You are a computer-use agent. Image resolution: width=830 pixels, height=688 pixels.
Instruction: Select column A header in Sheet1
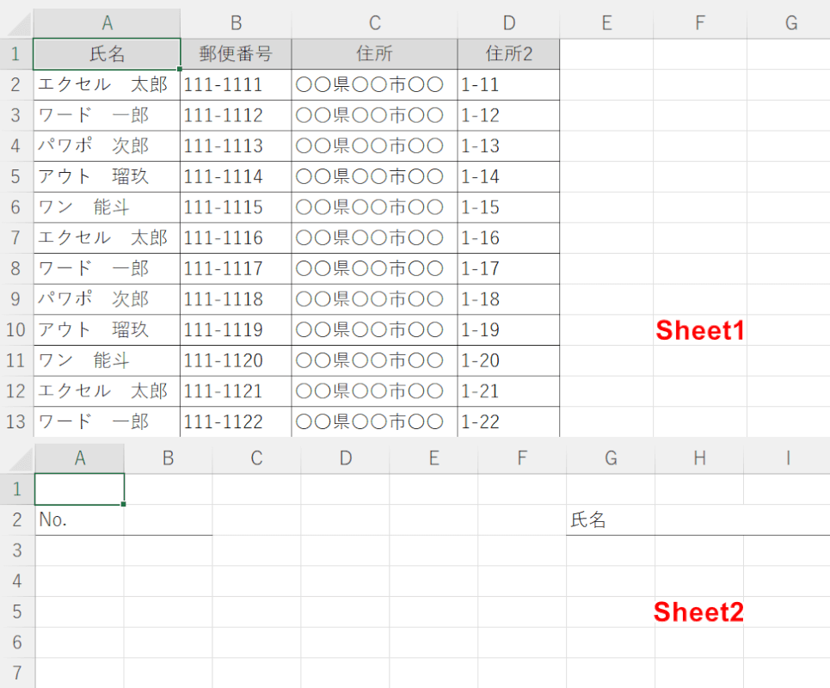pyautogui.click(x=107, y=23)
